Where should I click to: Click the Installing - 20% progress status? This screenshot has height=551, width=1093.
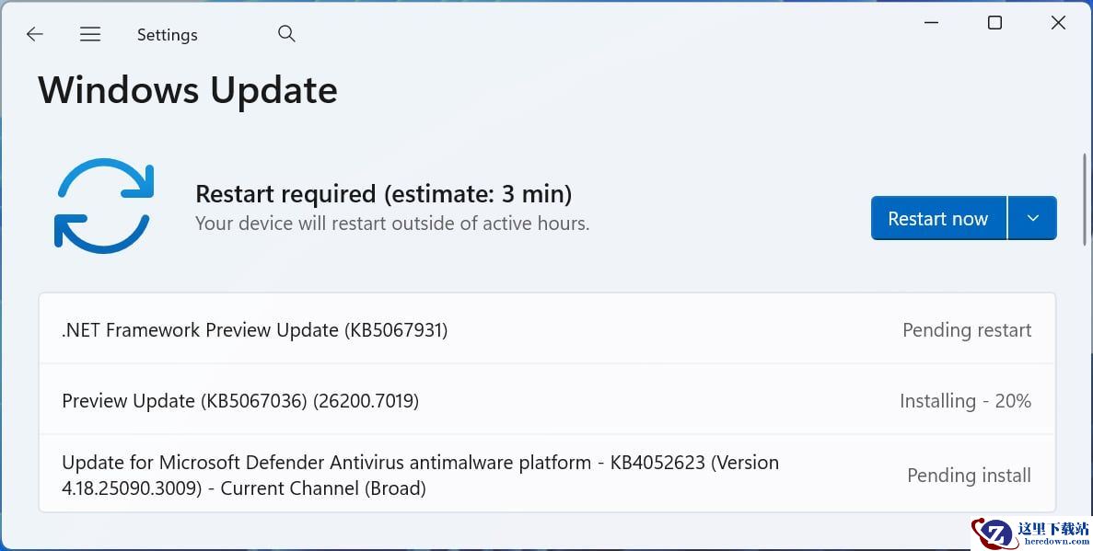pyautogui.click(x=965, y=401)
